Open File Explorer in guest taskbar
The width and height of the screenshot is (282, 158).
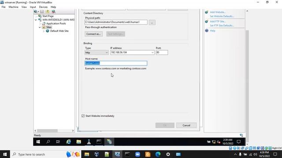(x=78, y=142)
